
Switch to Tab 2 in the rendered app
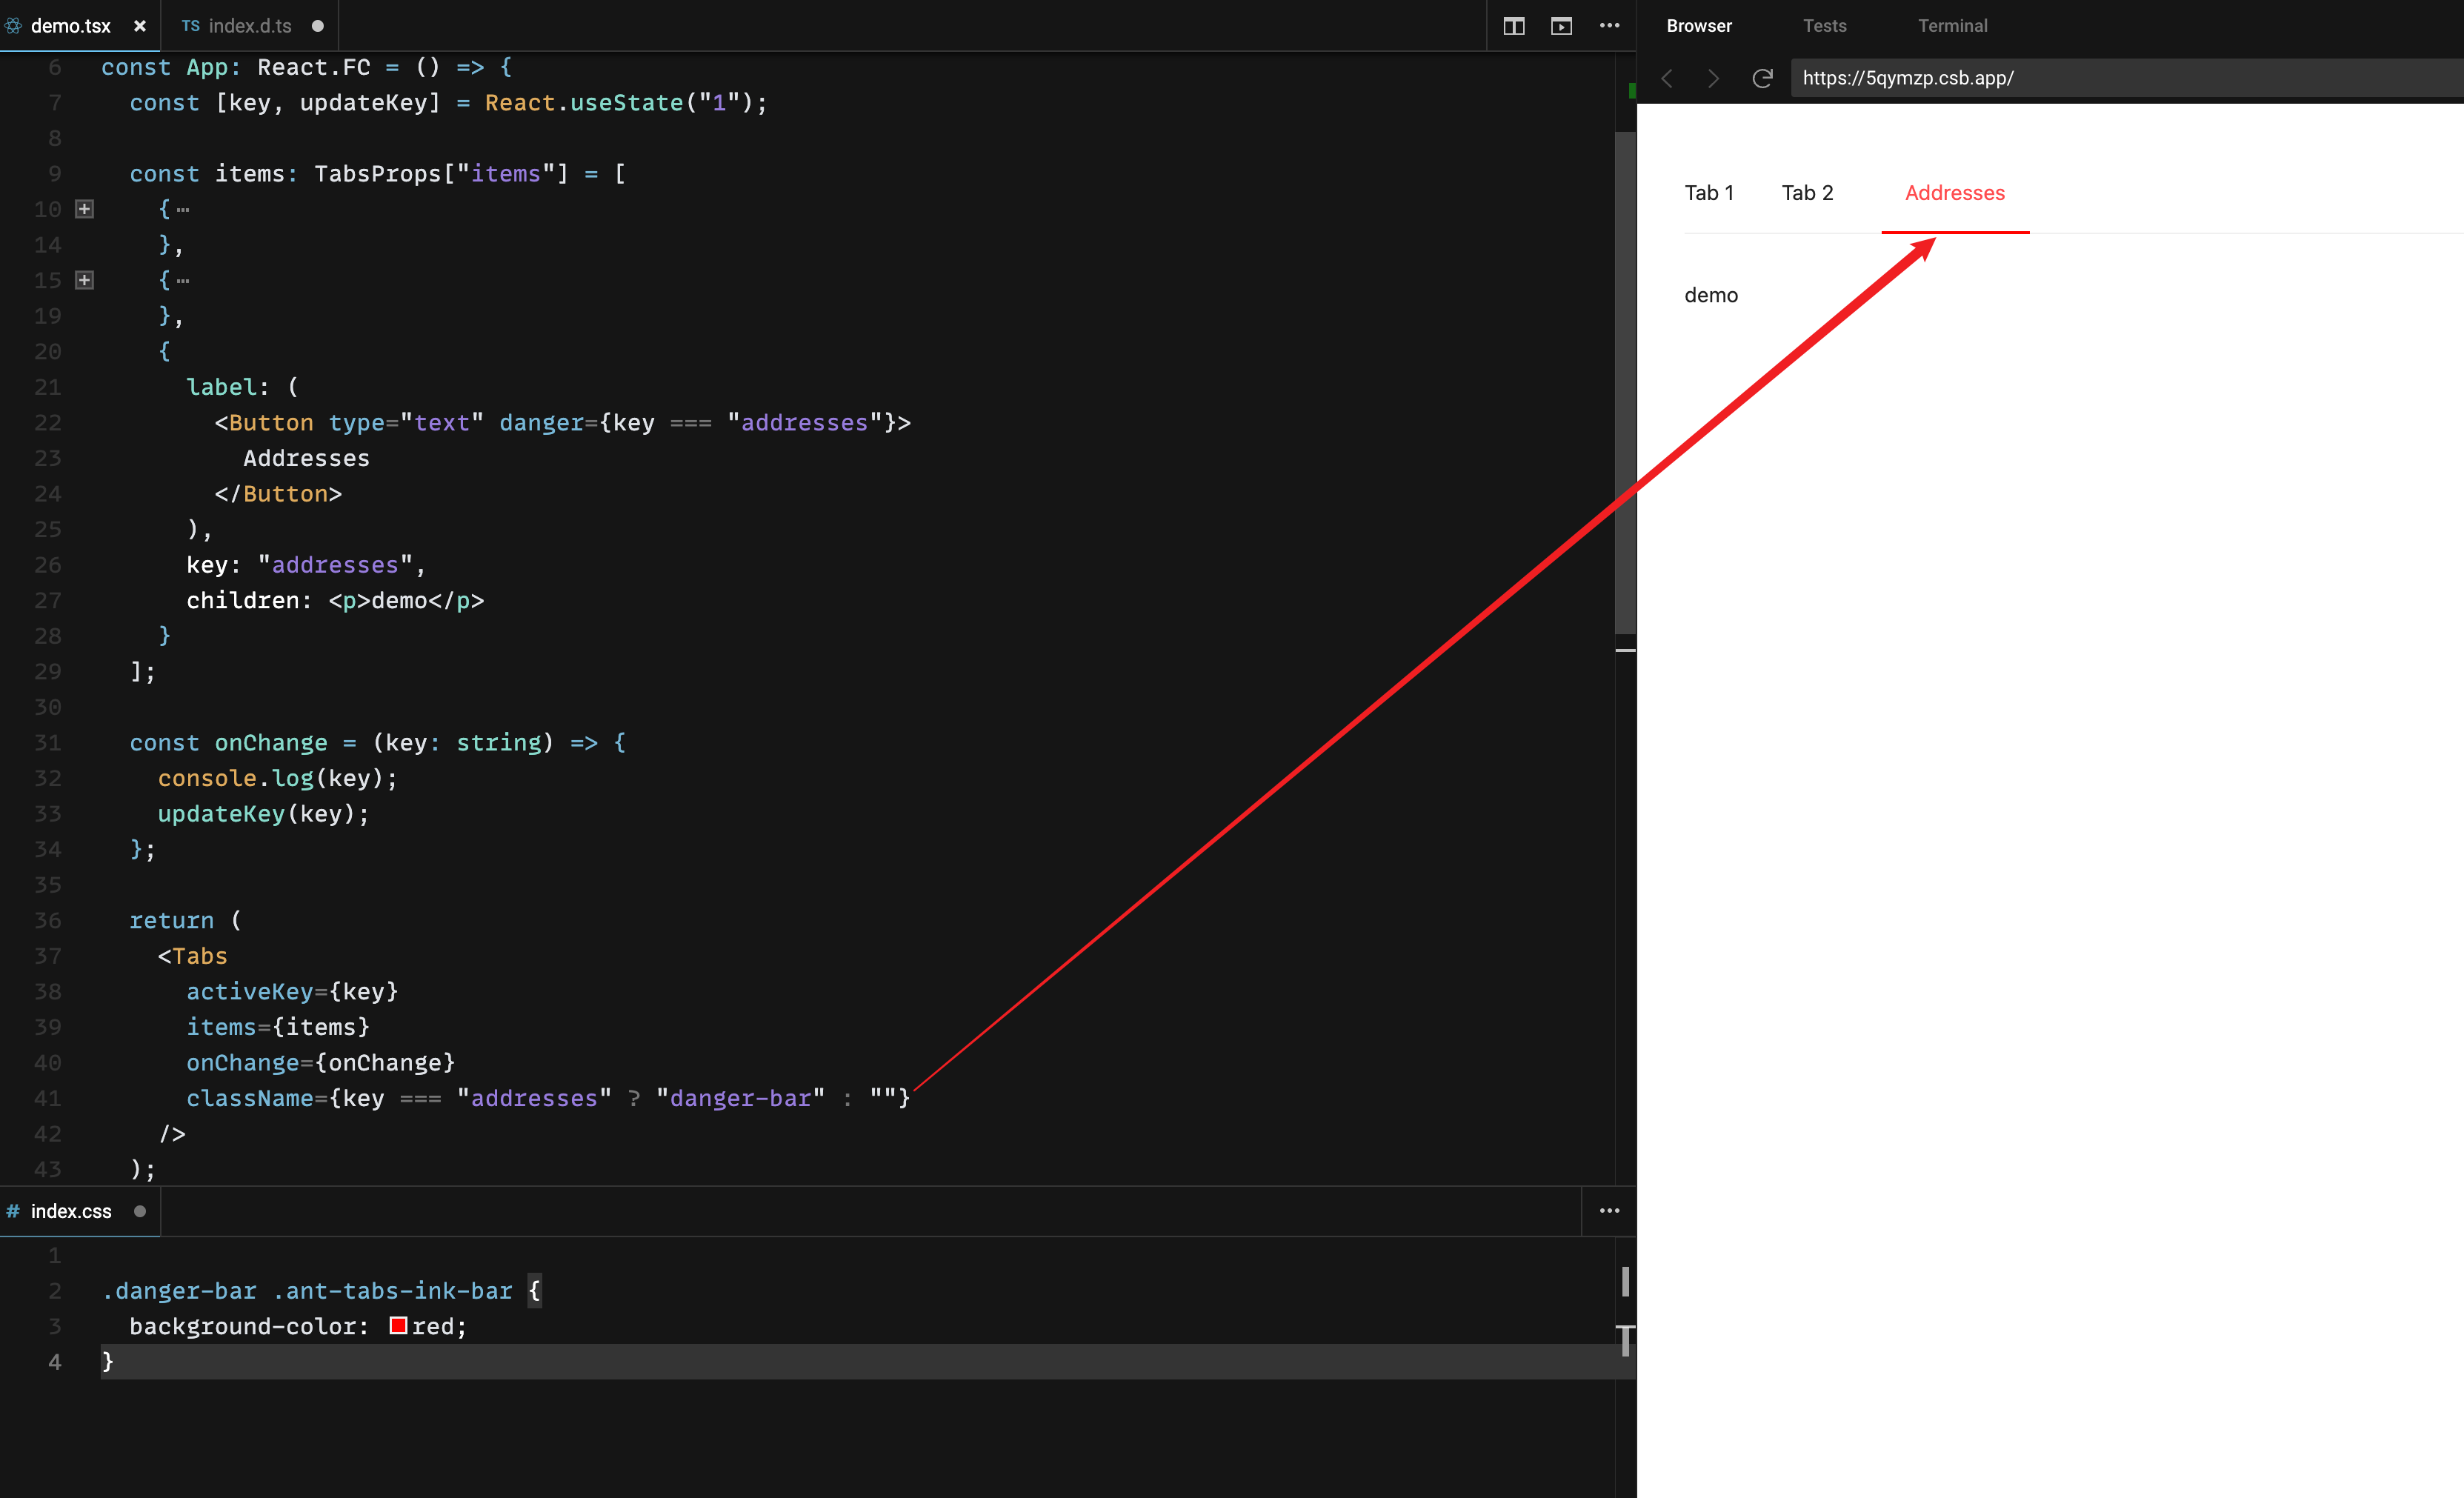[1807, 192]
